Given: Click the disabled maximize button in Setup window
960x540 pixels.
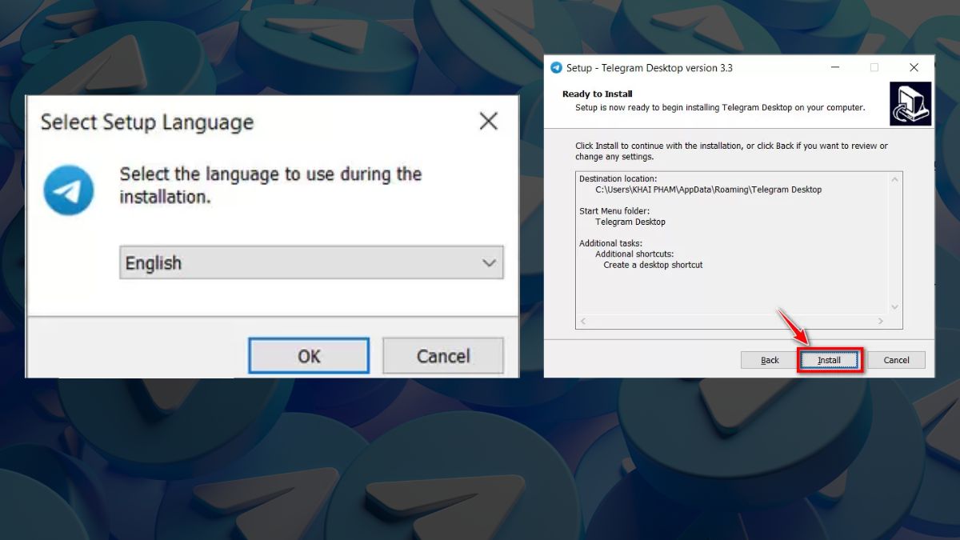Looking at the screenshot, I should click(x=874, y=68).
